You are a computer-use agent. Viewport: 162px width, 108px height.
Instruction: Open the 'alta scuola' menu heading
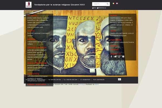(x=37, y=63)
